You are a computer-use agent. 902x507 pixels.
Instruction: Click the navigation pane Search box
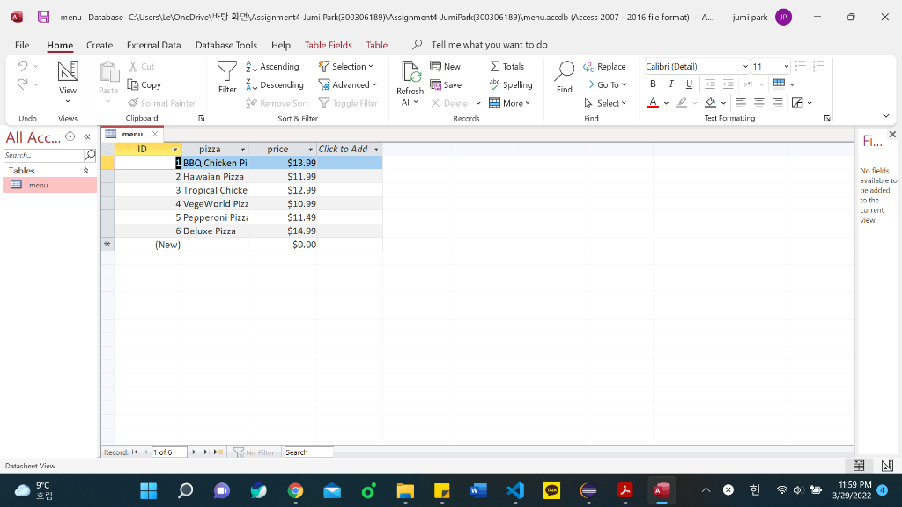[44, 155]
